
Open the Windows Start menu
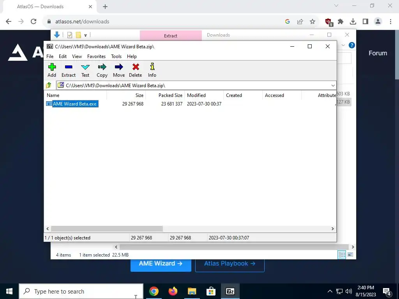(9, 291)
